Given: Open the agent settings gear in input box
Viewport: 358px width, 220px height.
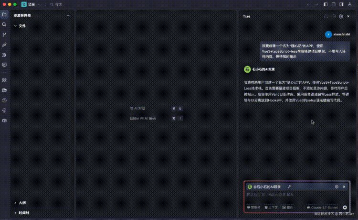Looking at the screenshot, I should tap(337, 187).
